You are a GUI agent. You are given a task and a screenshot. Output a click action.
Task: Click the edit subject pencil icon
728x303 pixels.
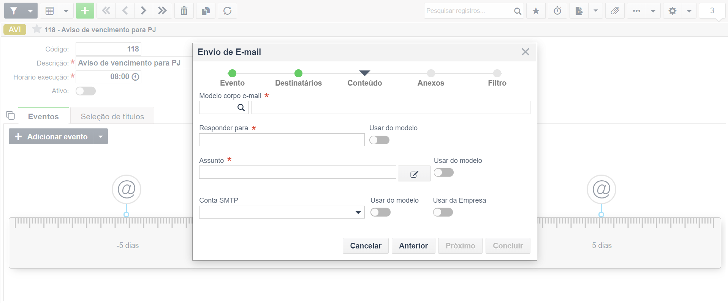tap(414, 174)
